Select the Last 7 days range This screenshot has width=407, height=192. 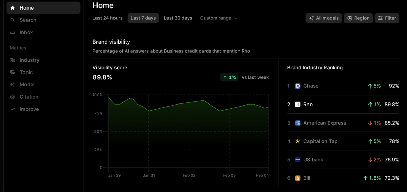[x=143, y=18]
